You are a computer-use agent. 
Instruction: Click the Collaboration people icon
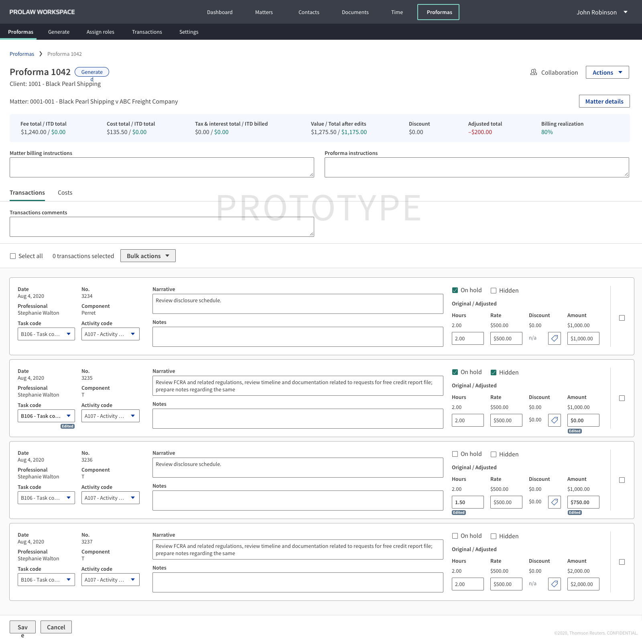point(534,72)
